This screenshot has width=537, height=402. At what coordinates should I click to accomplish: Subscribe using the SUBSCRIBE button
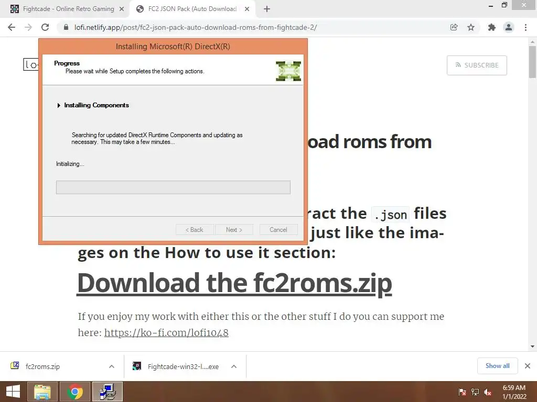coord(477,65)
